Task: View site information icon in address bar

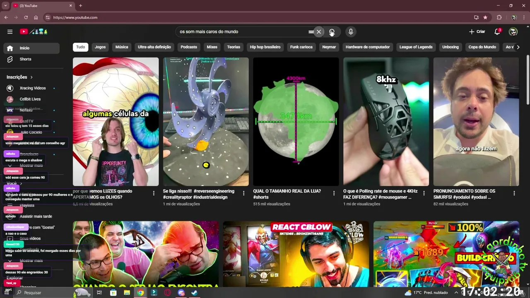Action: pos(48,17)
